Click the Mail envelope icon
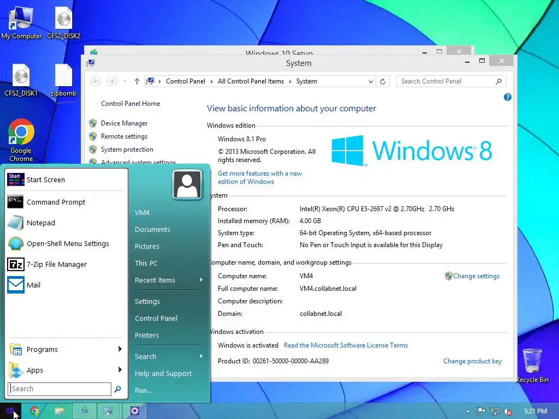Screen dimensions: 559x419 click(x=16, y=285)
